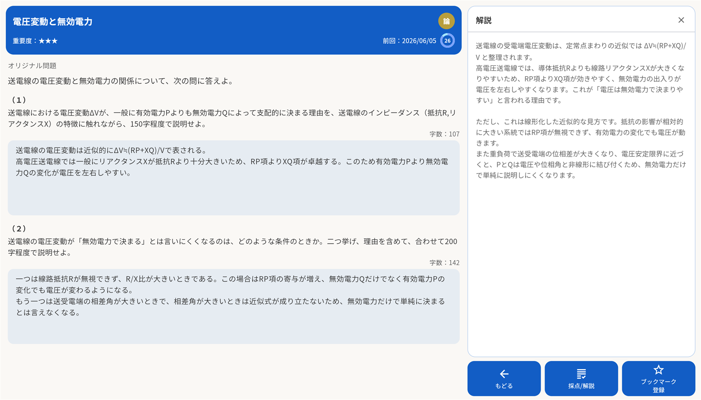Open 採点/解説 grading button
Viewport: 701px width, 400px height.
tap(581, 379)
